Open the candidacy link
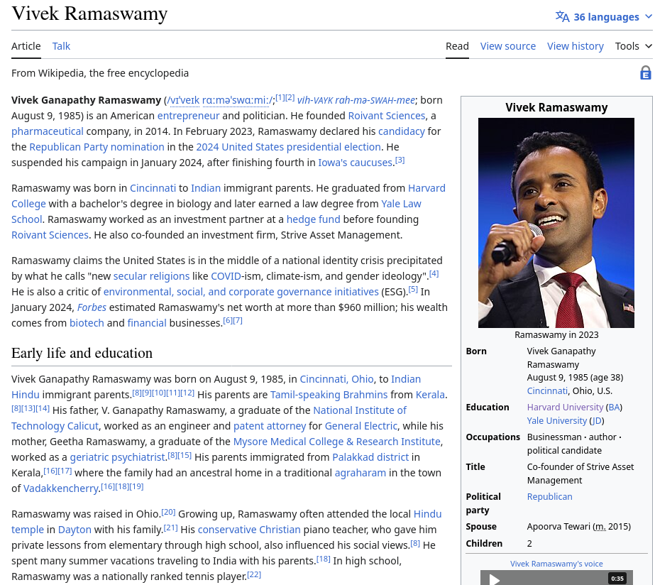The width and height of the screenshot is (655, 585). (402, 131)
